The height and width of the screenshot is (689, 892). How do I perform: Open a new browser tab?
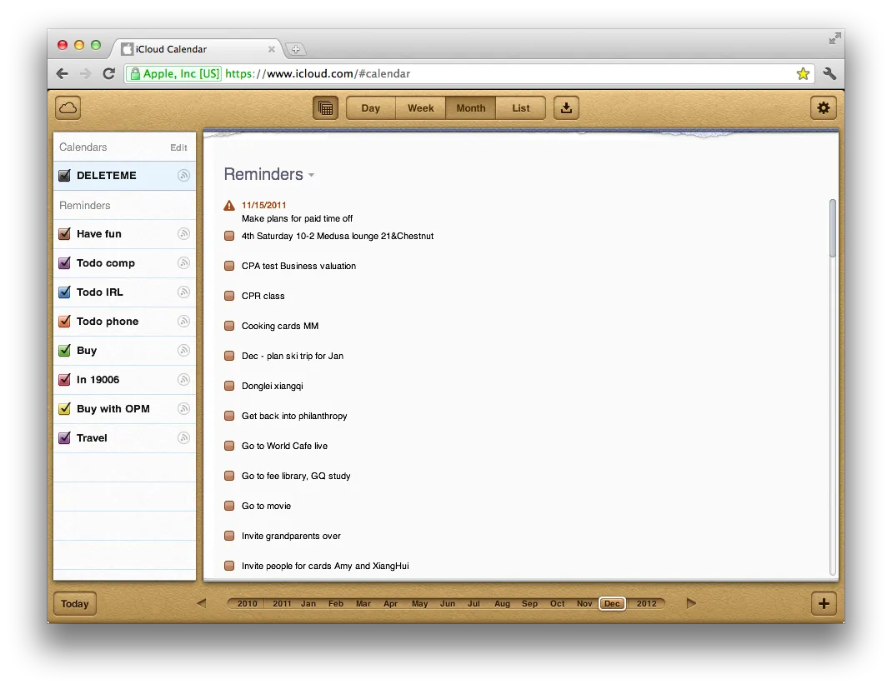click(x=295, y=49)
